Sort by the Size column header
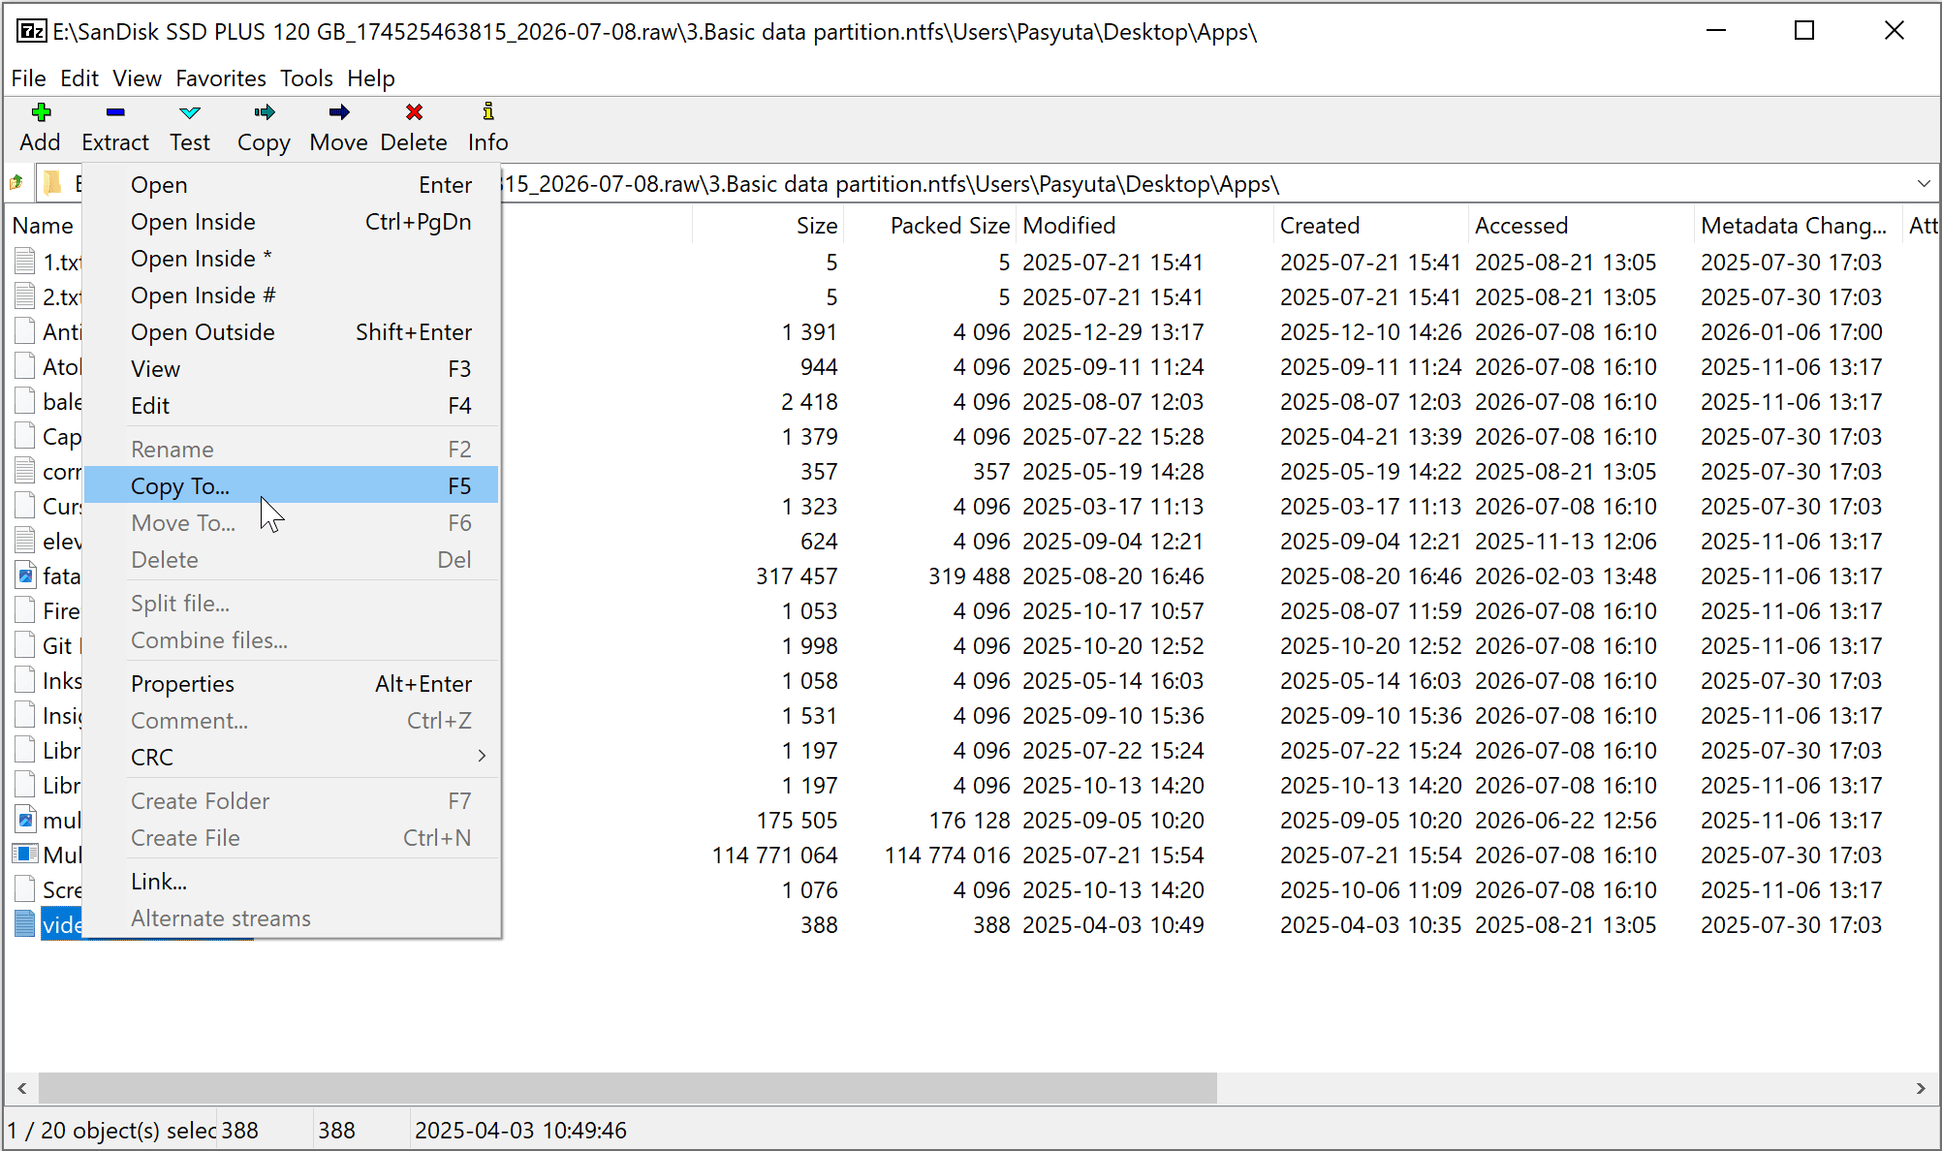 coord(817,225)
